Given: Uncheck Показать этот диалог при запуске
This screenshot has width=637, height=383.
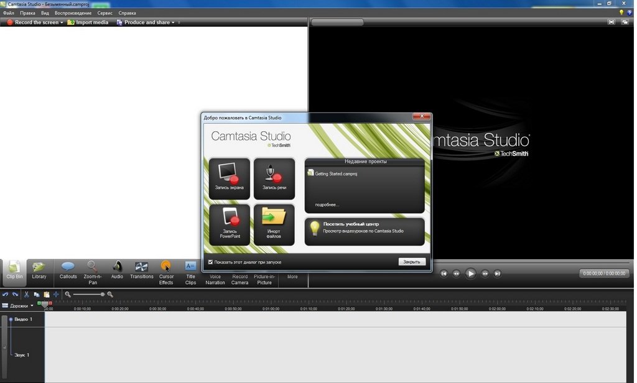Looking at the screenshot, I should tap(210, 262).
